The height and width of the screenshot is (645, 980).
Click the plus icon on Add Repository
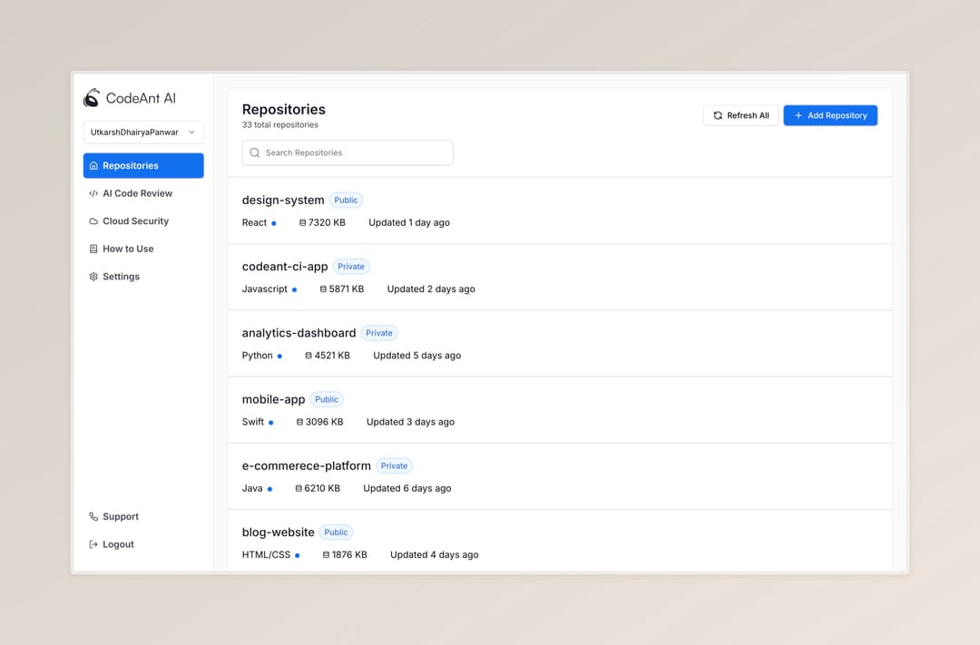799,116
